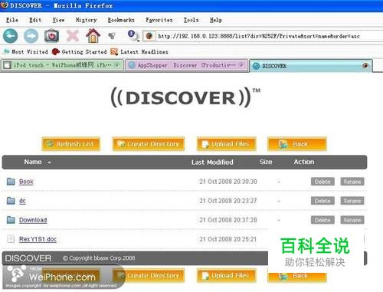Image resolution: width=383 pixels, height=292 pixels.
Task: Open the Help menu
Action: (x=216, y=20)
